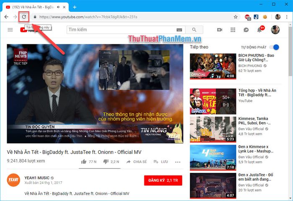293x201 pixels.
Task: Open the blue J extension icon
Action: click(x=256, y=17)
